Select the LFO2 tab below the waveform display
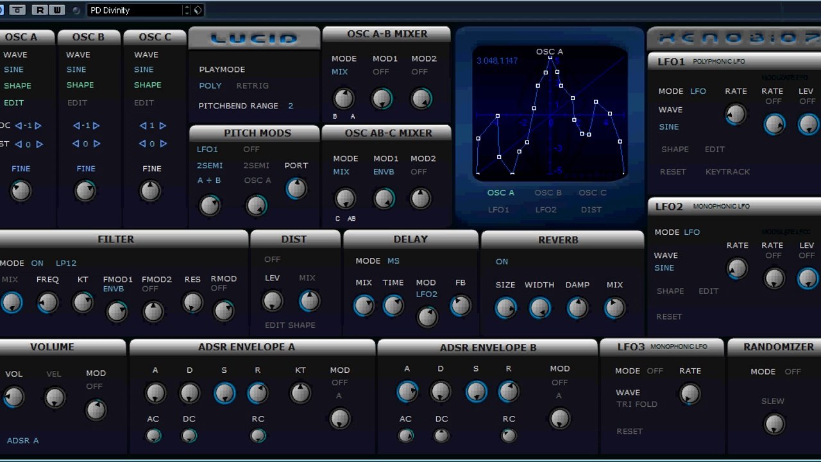The image size is (821, 462). tap(546, 209)
